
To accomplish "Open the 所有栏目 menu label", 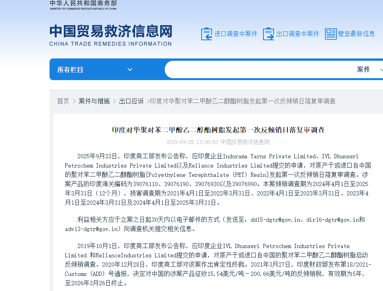I will point(70,70).
